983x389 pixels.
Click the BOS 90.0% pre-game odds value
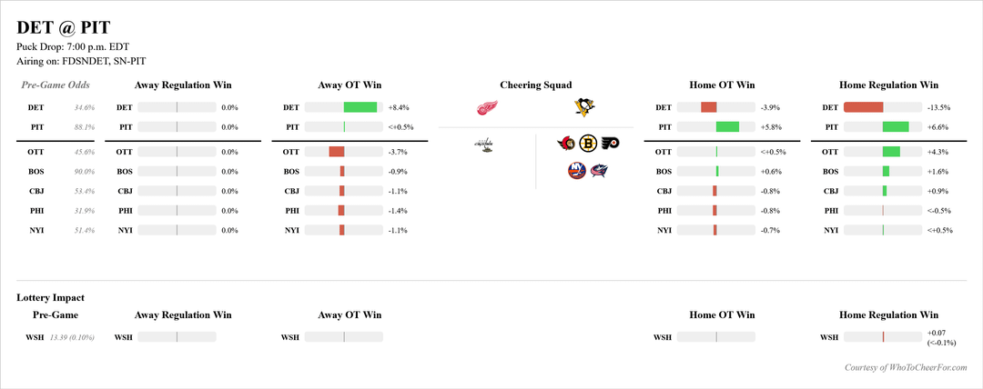(85, 172)
